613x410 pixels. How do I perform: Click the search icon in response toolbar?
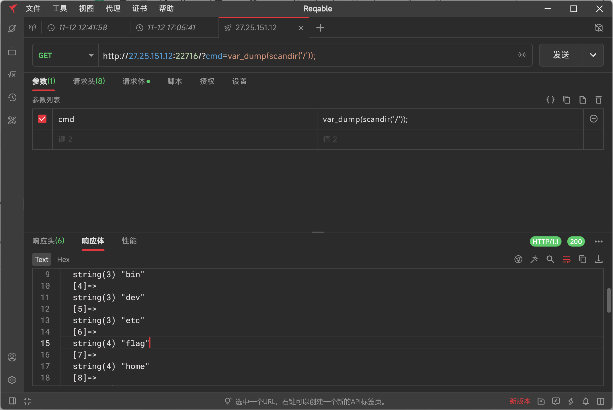click(x=550, y=259)
